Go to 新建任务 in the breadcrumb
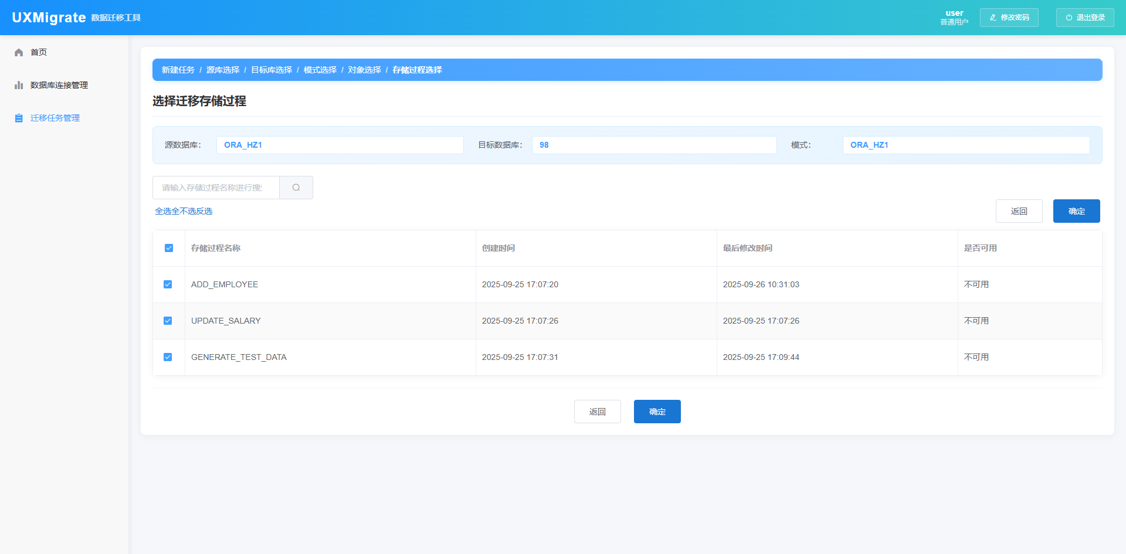1126x554 pixels. 178,70
